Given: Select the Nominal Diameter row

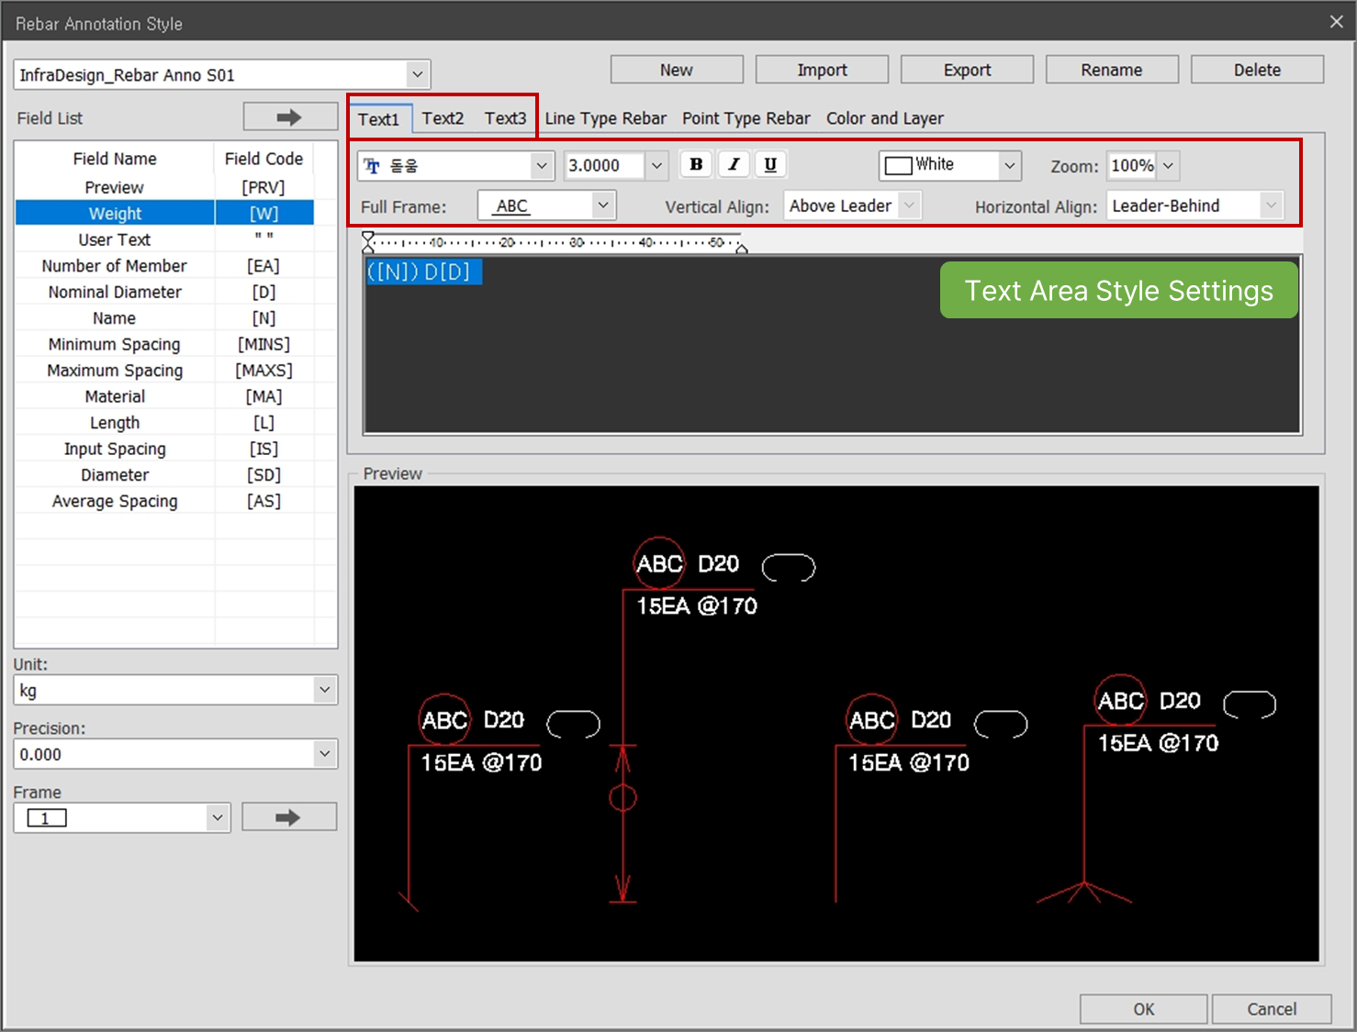Looking at the screenshot, I should point(164,292).
